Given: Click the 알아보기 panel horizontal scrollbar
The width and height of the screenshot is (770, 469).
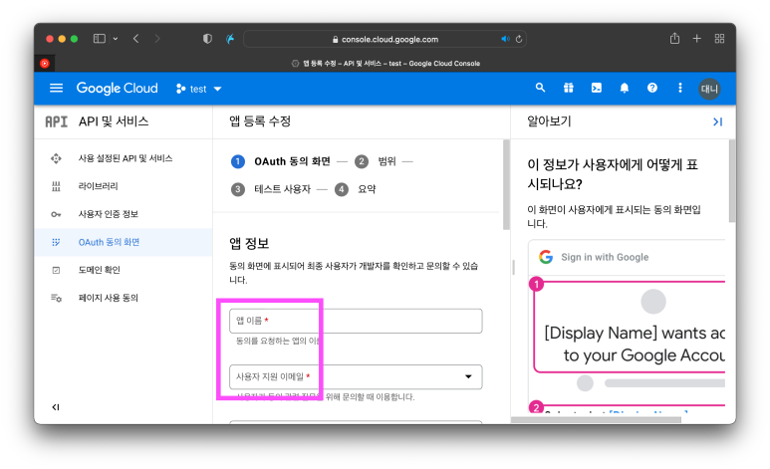Looking at the screenshot, I should (596, 420).
